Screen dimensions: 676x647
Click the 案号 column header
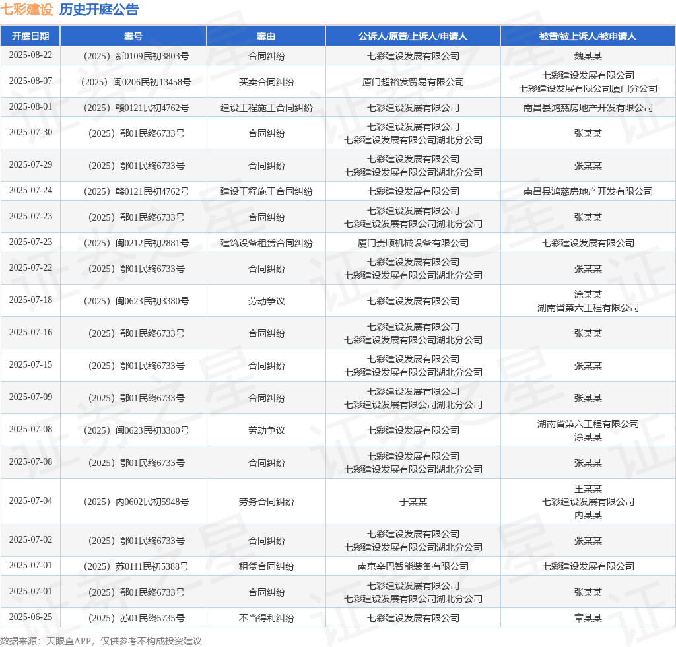click(133, 36)
